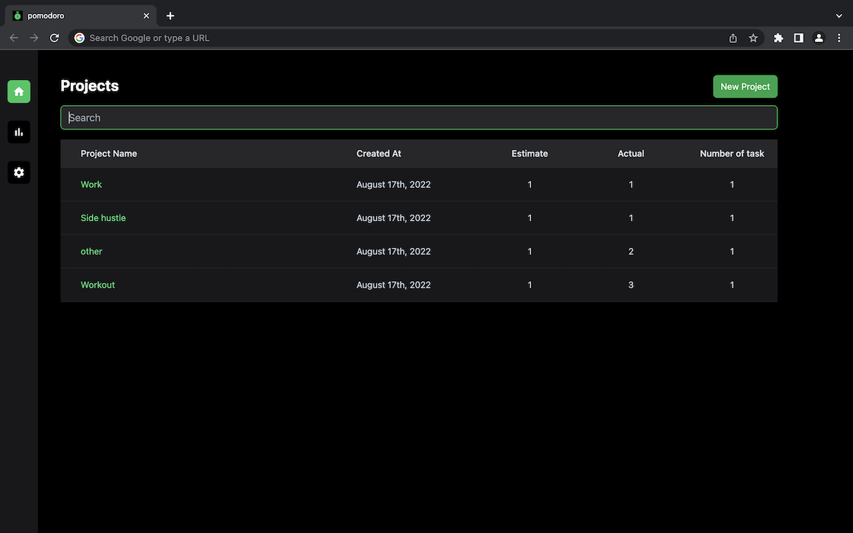Bookmark page with star icon
853x533 pixels.
[x=753, y=38]
